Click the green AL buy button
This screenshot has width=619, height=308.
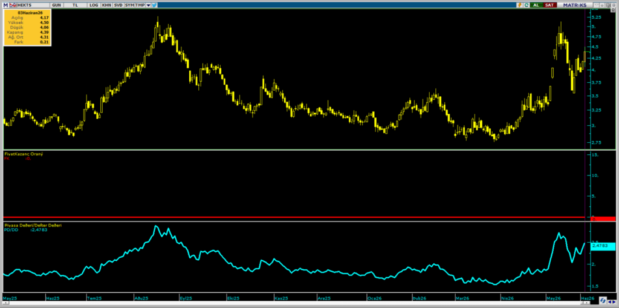(x=537, y=5)
